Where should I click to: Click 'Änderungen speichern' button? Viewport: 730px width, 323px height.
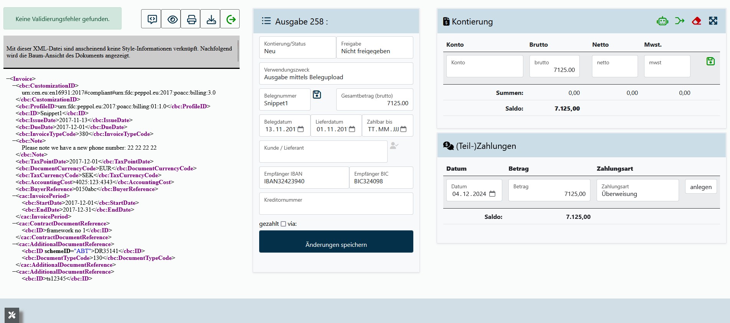(x=336, y=241)
